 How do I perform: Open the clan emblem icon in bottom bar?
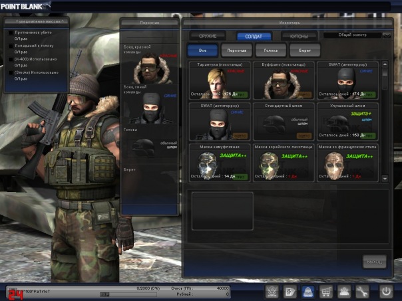272,291
